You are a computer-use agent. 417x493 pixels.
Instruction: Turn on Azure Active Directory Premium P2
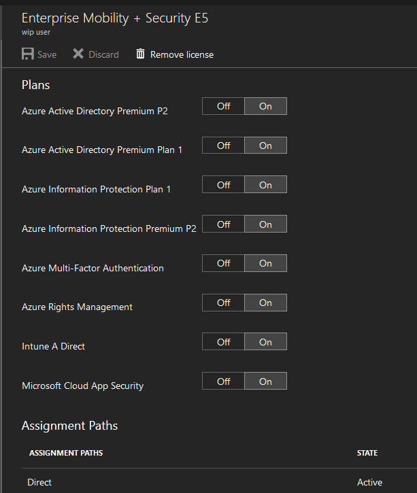pyautogui.click(x=265, y=106)
